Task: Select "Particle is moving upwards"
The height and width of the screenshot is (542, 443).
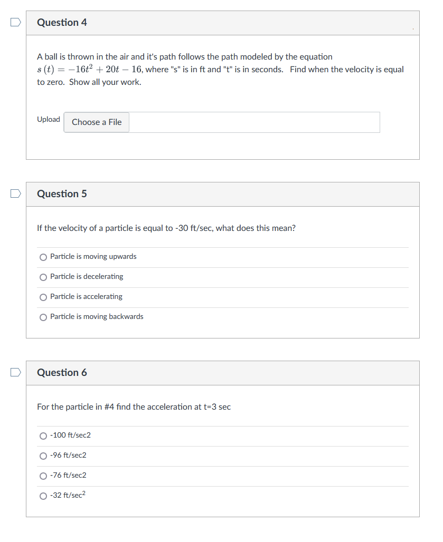Action: point(43,257)
